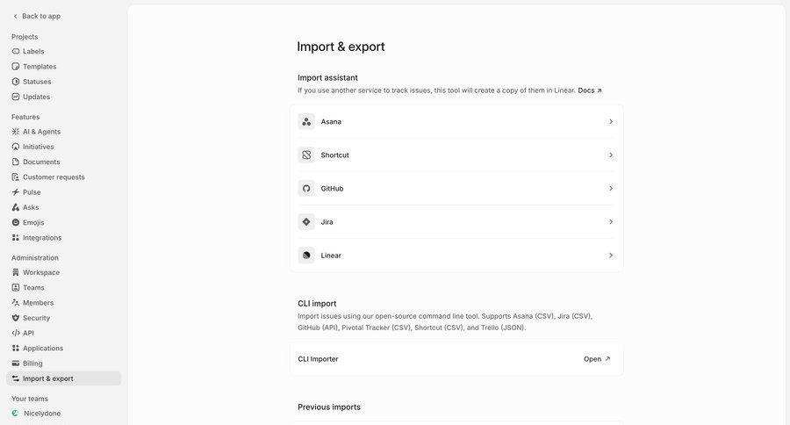Open the Nicelydone team settings

(63, 414)
